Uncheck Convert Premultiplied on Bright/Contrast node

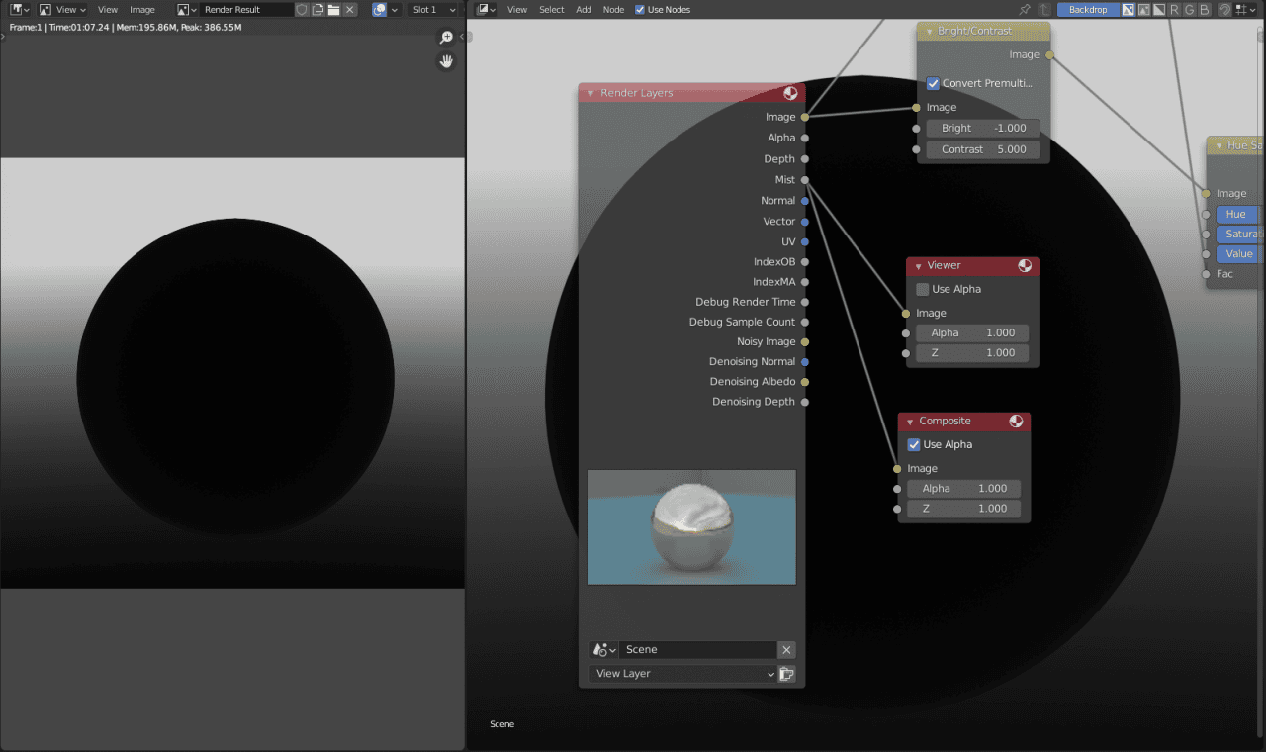point(932,83)
